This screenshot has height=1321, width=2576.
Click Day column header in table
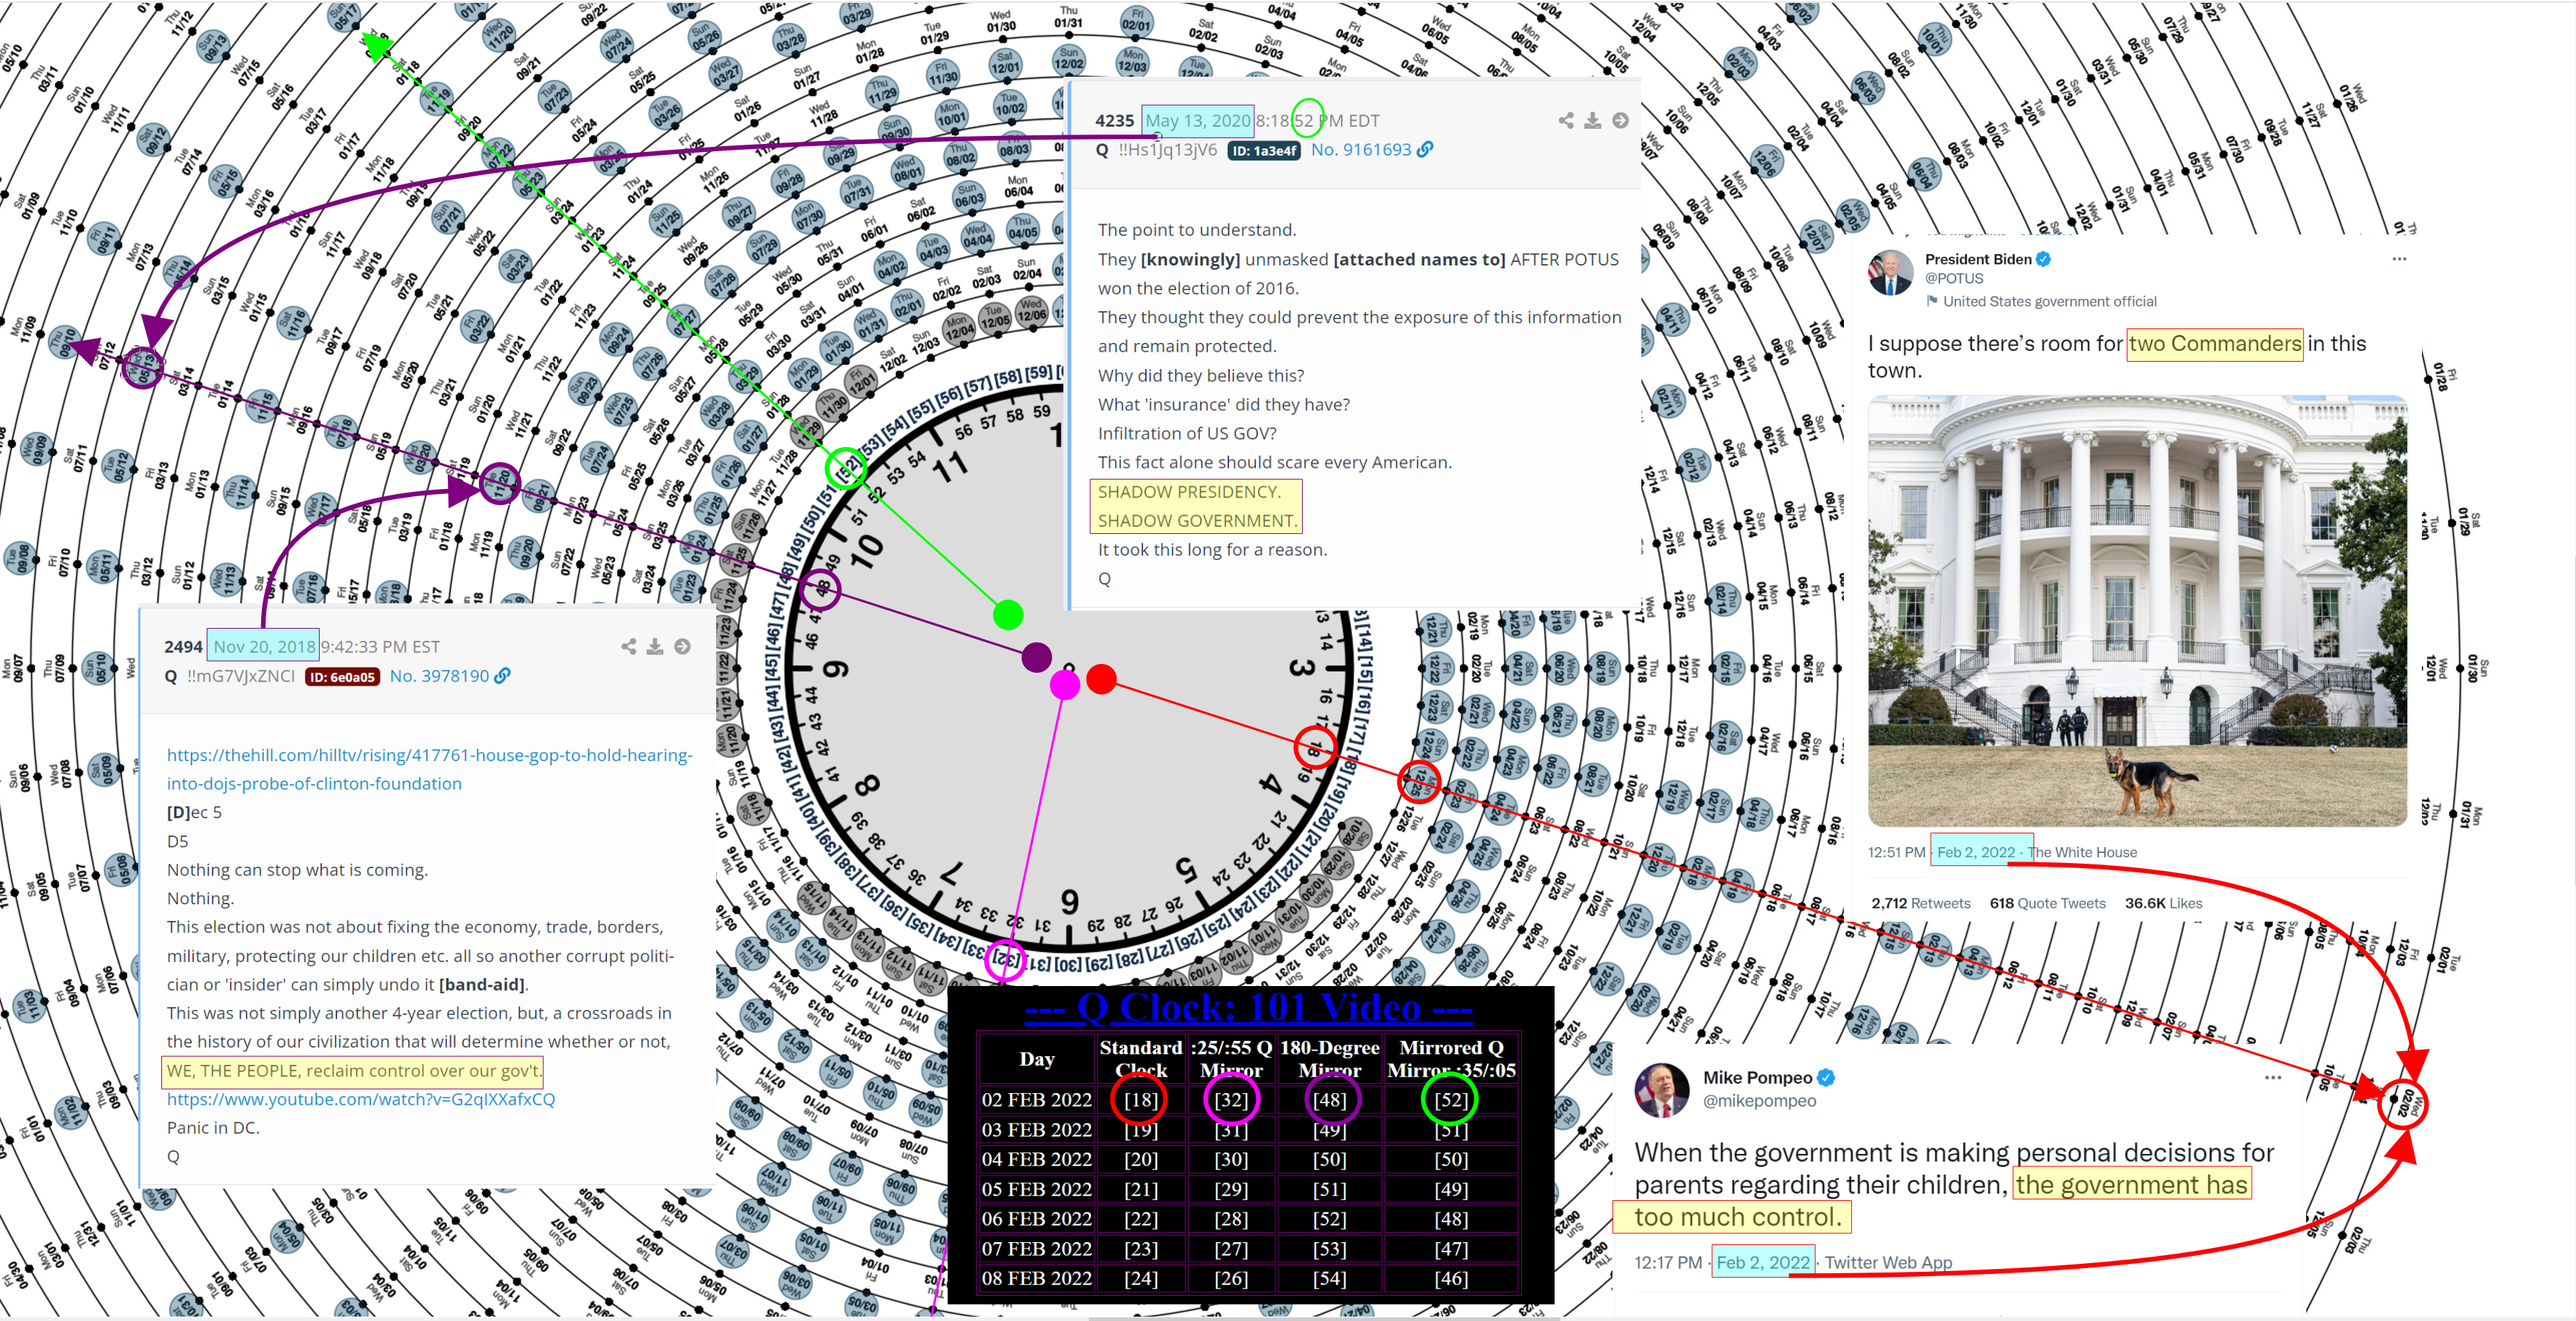pos(1036,1059)
